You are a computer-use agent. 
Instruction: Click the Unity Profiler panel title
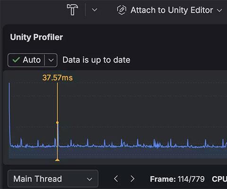click(36, 37)
